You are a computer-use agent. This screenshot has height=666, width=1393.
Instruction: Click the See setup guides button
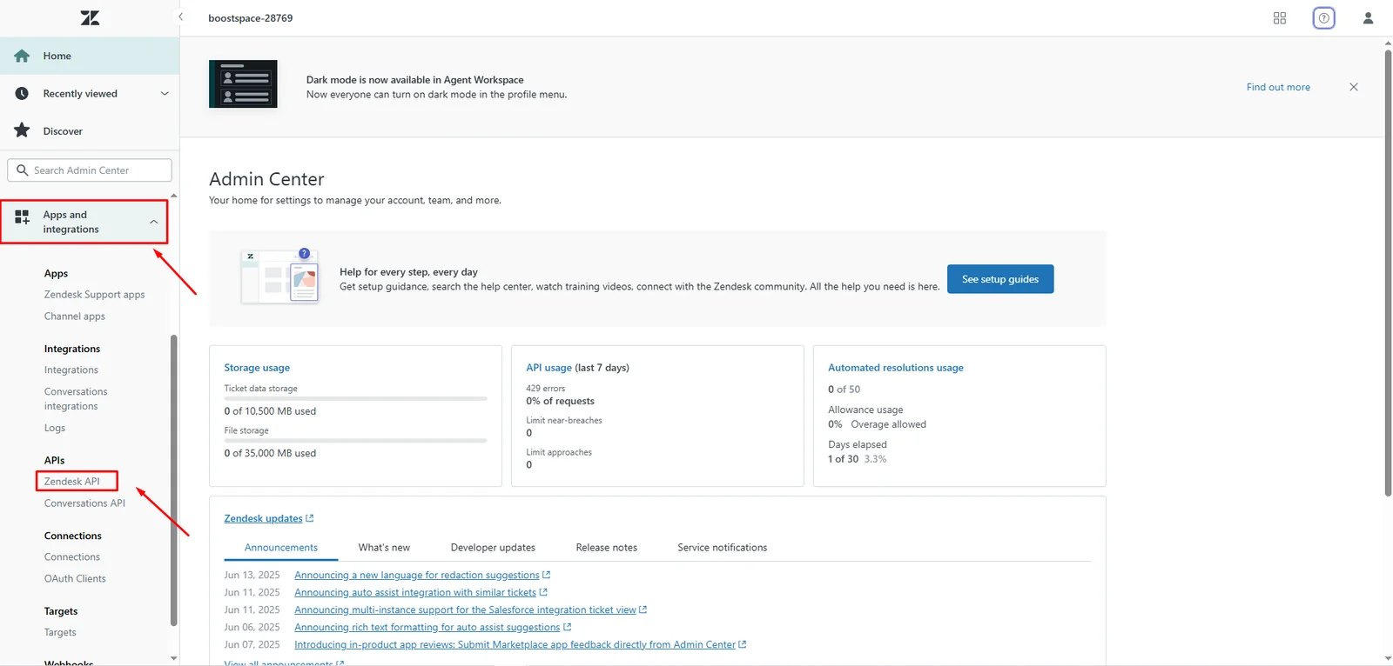pyautogui.click(x=1000, y=279)
